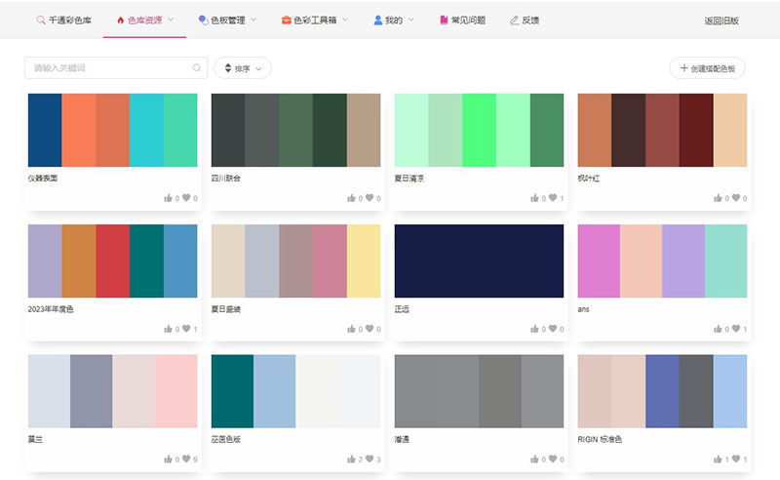Image resolution: width=780 pixels, height=480 pixels.
Task: Like the 四川联合 palette with thumbs-up
Action: [x=351, y=198]
